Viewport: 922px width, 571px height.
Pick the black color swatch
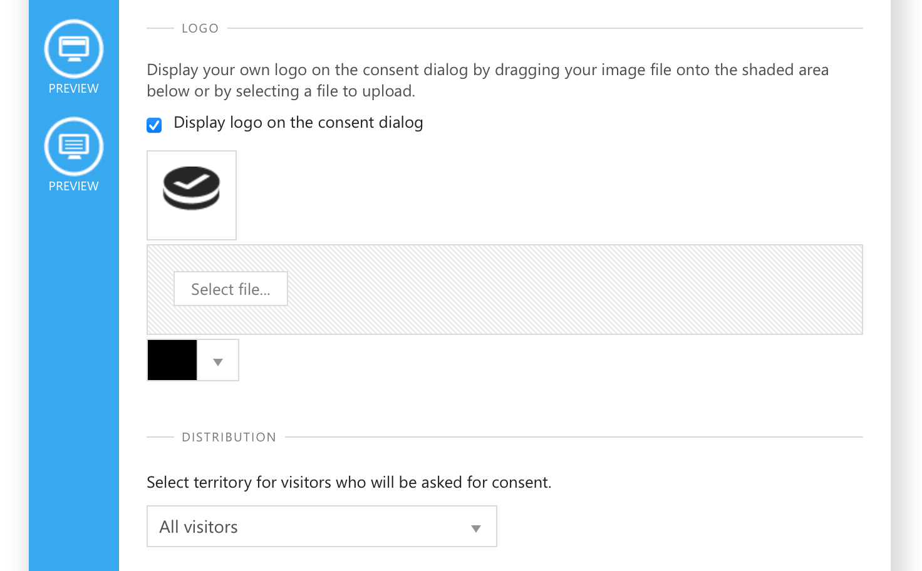tap(172, 360)
